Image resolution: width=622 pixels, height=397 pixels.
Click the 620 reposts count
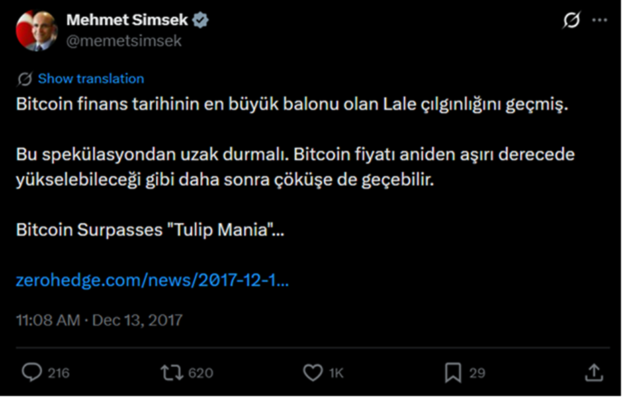pyautogui.click(x=201, y=373)
